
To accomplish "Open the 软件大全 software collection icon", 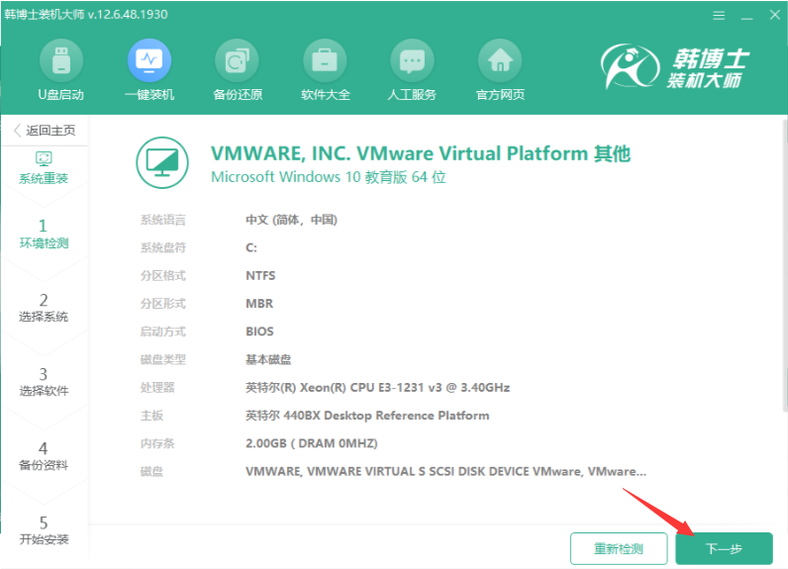I will point(326,62).
